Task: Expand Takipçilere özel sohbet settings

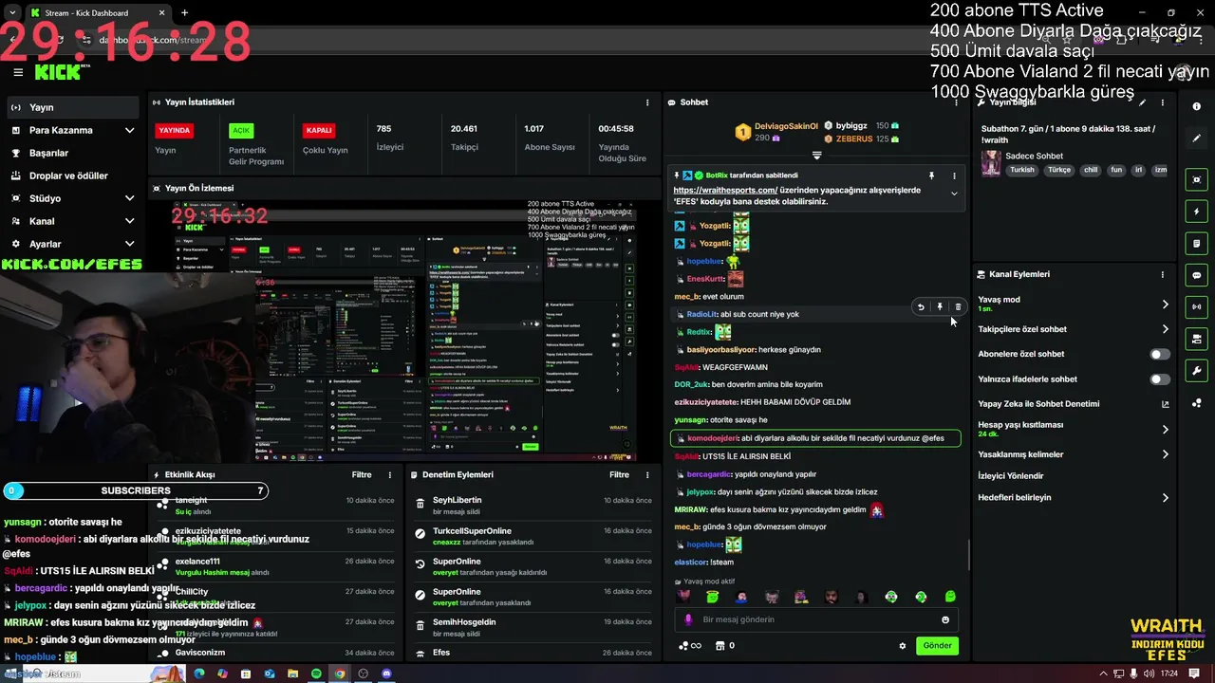Action: [x=1165, y=329]
